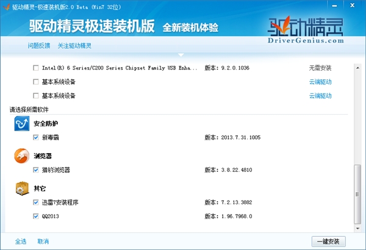This screenshot has height=250, width=366.
Task: Click the QQ2013 item name
Action: 51,216
